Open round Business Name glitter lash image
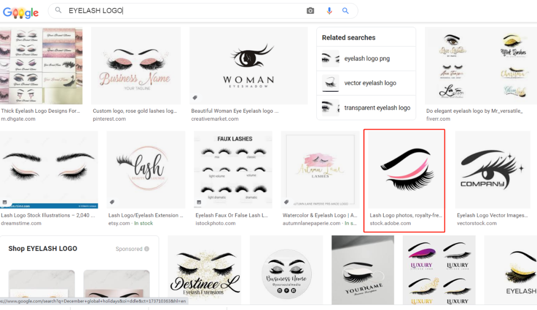537x310 pixels. (x=286, y=270)
